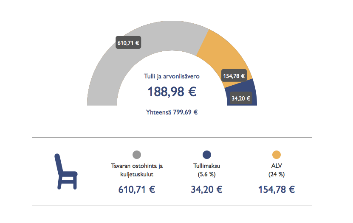Select the large 188,98 € total in chart center

pyautogui.click(x=172, y=92)
